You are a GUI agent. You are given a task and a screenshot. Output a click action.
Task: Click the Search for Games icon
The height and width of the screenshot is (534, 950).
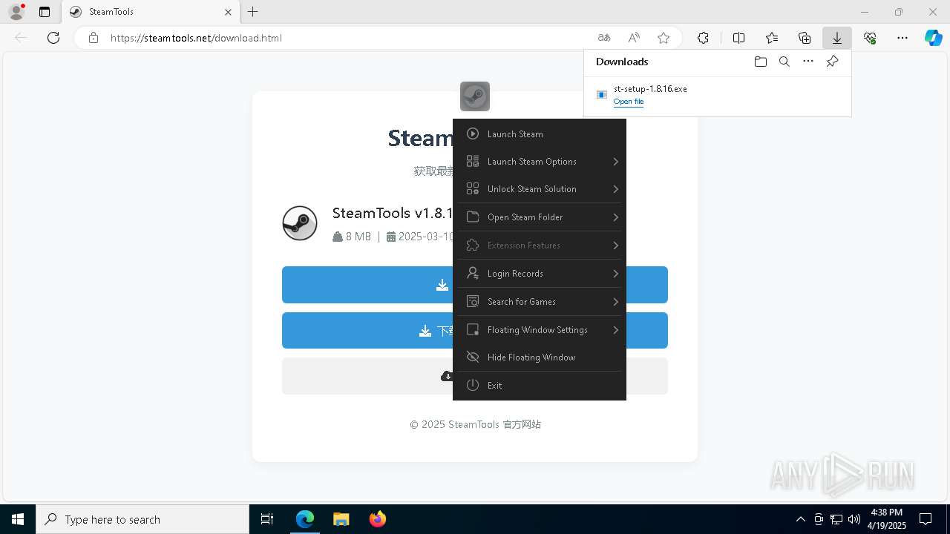pos(473,302)
